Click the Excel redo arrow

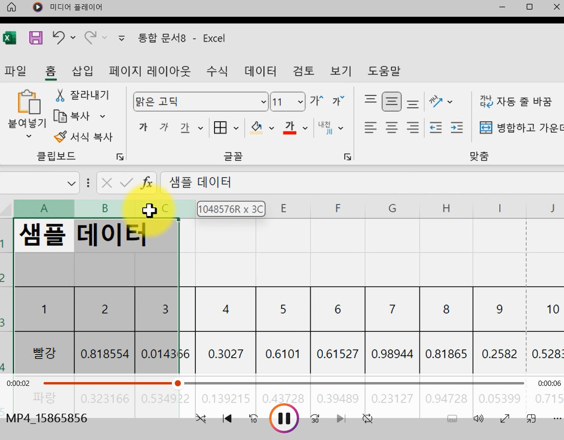[90, 37]
